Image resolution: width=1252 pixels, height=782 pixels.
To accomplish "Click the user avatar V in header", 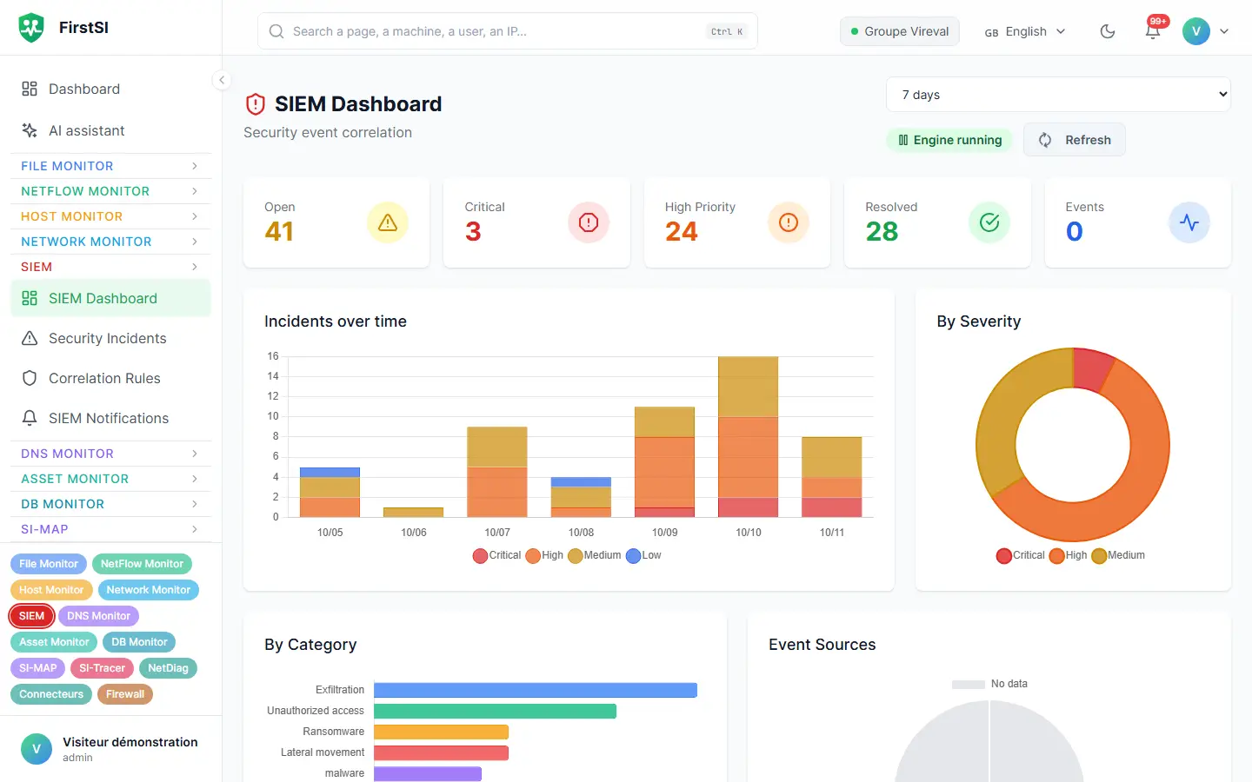I will 1196,31.
